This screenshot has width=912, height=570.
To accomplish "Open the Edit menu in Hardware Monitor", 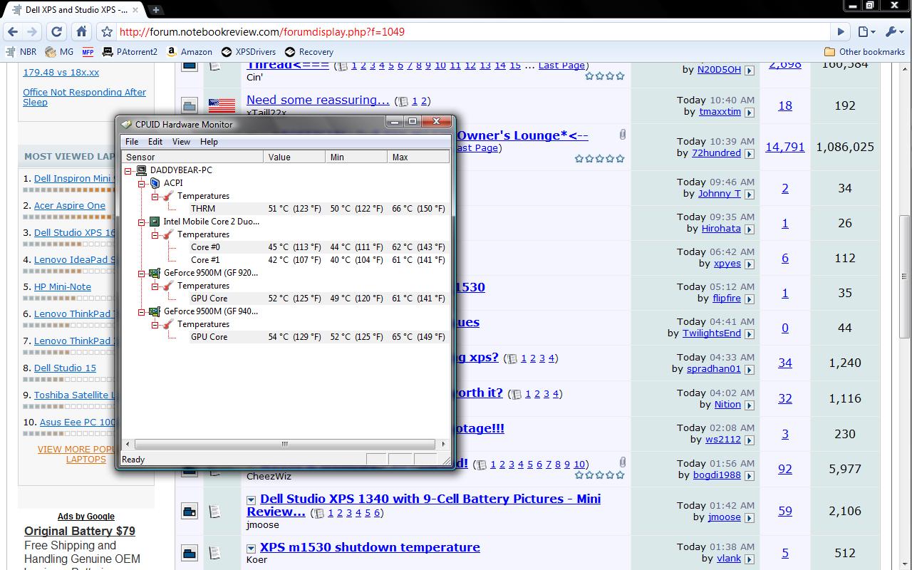I will tap(155, 142).
